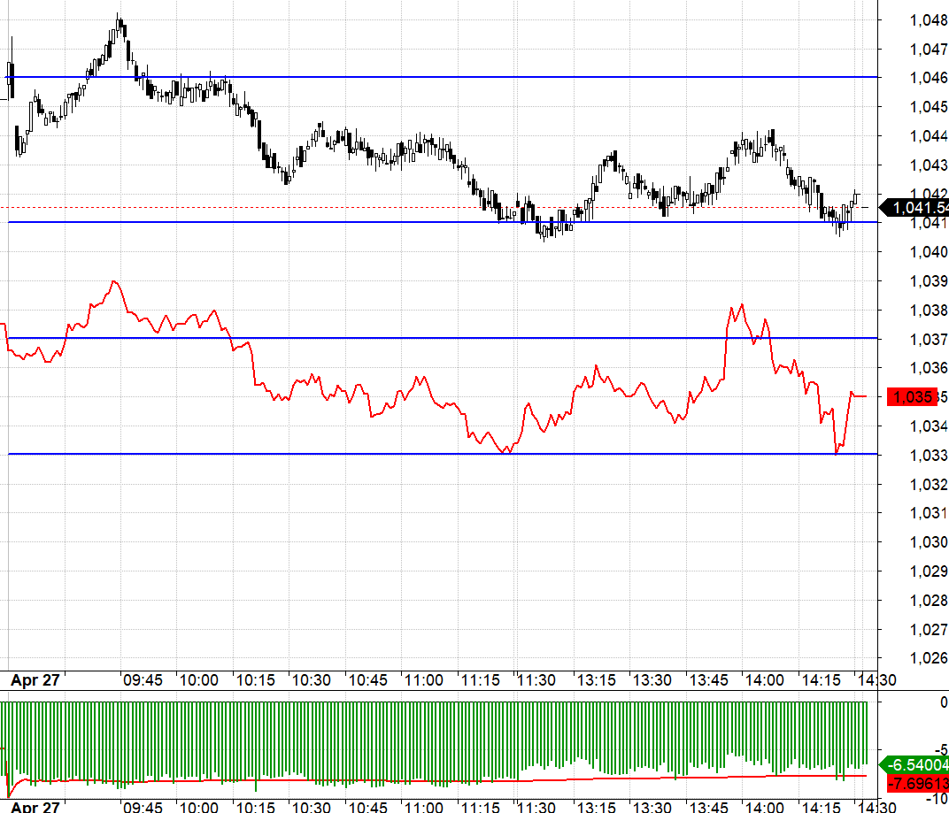Click 13:15 on the price chart time axis
949x813 pixels.
coord(596,680)
